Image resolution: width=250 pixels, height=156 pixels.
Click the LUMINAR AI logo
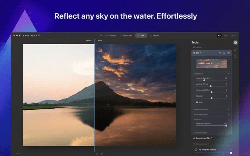point(31,35)
